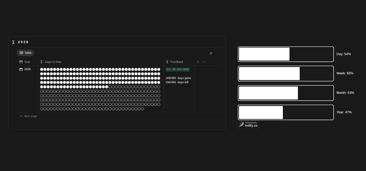This screenshot has width=366, height=171.
Task: Add a row with New page
Action: (x=29, y=116)
